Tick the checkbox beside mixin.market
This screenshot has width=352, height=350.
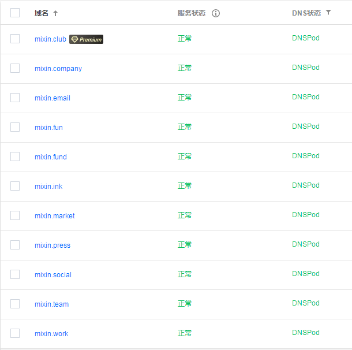[15, 215]
